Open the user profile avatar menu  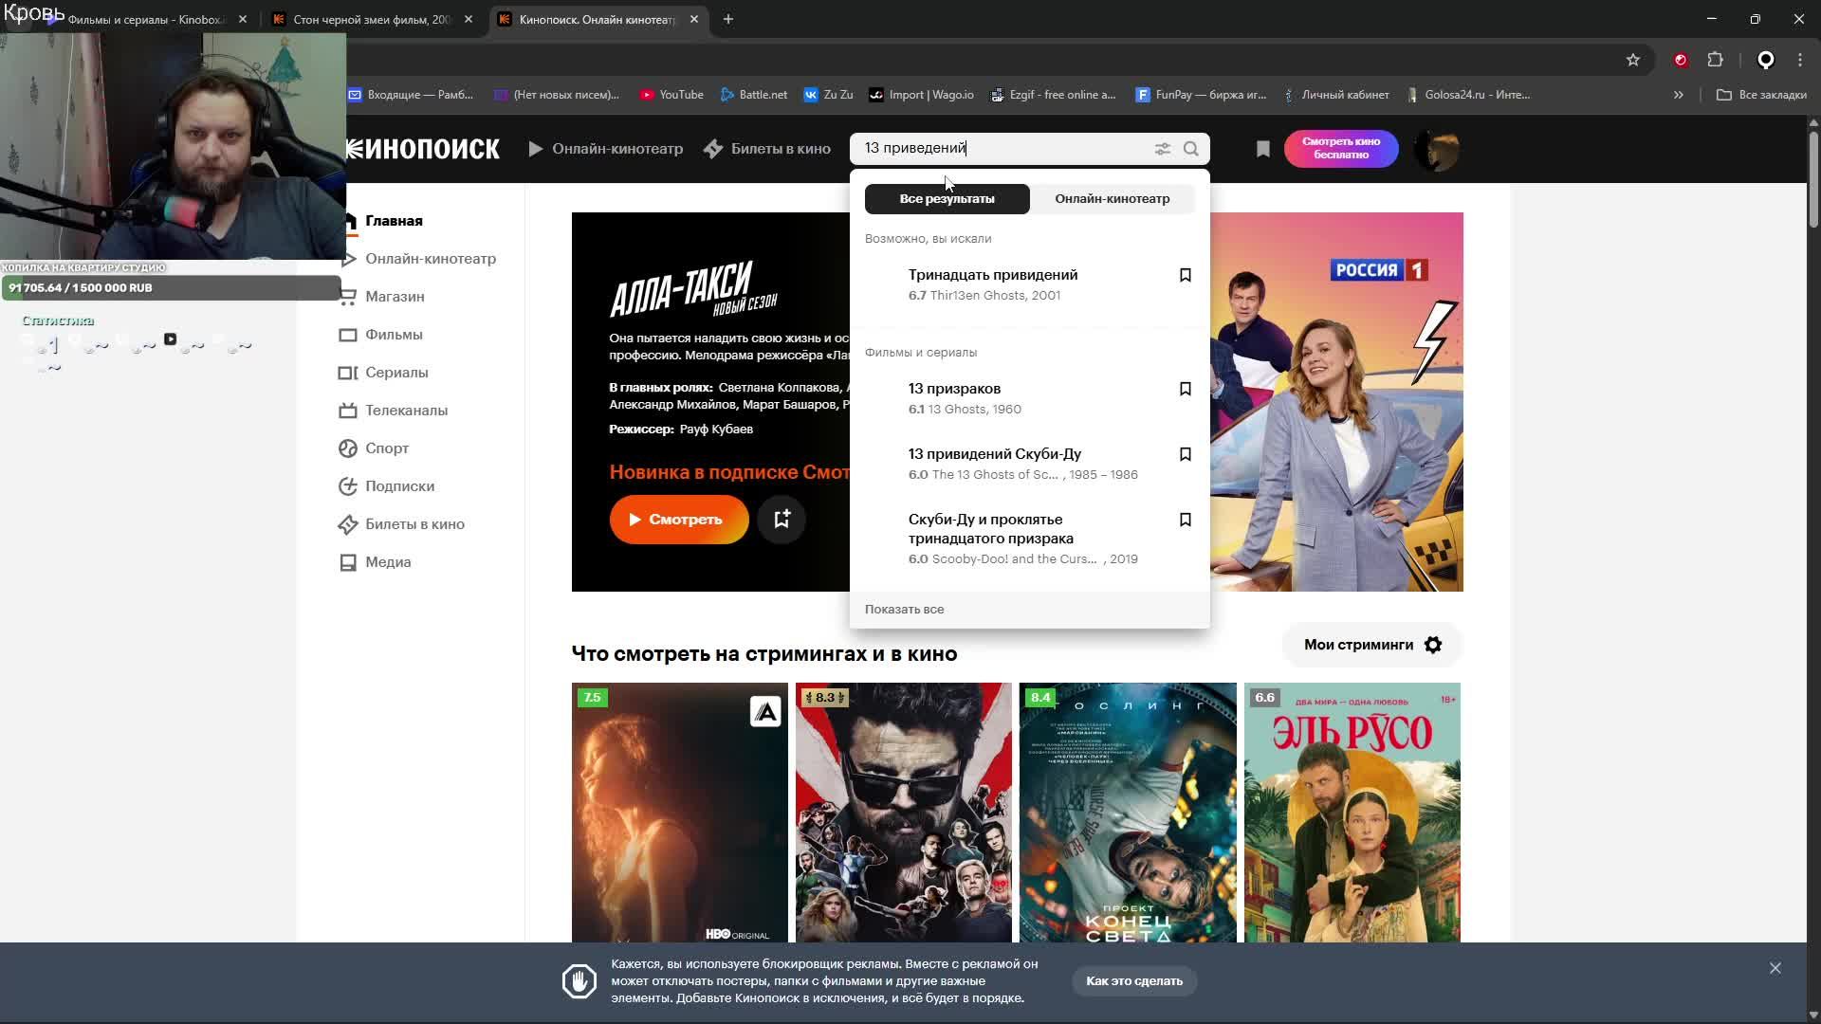1435,149
